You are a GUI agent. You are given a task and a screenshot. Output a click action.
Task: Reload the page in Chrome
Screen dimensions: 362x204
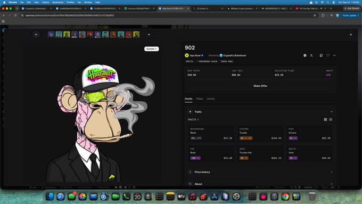coord(15,15)
